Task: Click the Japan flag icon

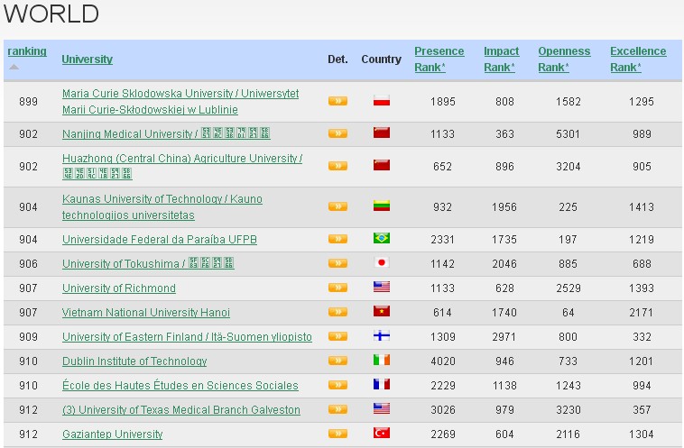Action: click(381, 264)
